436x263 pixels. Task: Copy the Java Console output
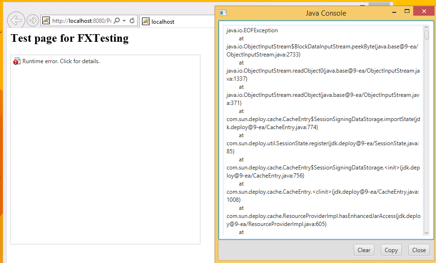click(391, 250)
